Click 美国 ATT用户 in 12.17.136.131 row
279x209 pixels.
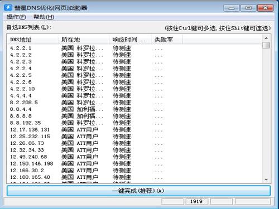click(80, 130)
